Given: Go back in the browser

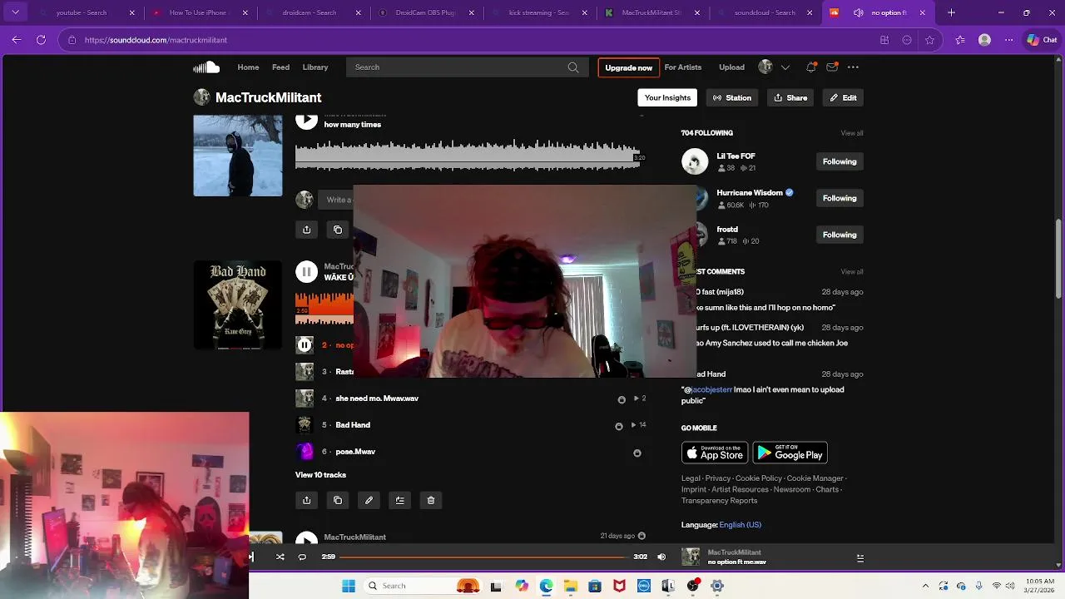Looking at the screenshot, I should (x=17, y=40).
